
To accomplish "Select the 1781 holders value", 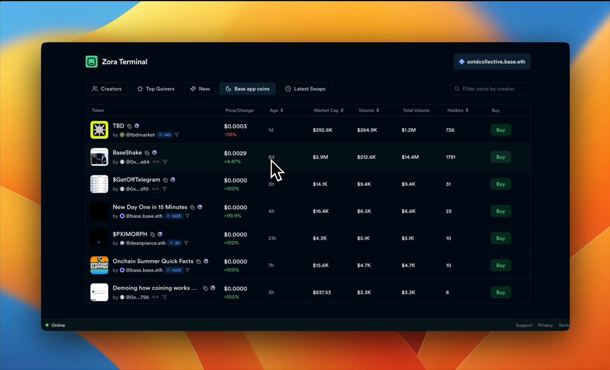I will click(450, 157).
